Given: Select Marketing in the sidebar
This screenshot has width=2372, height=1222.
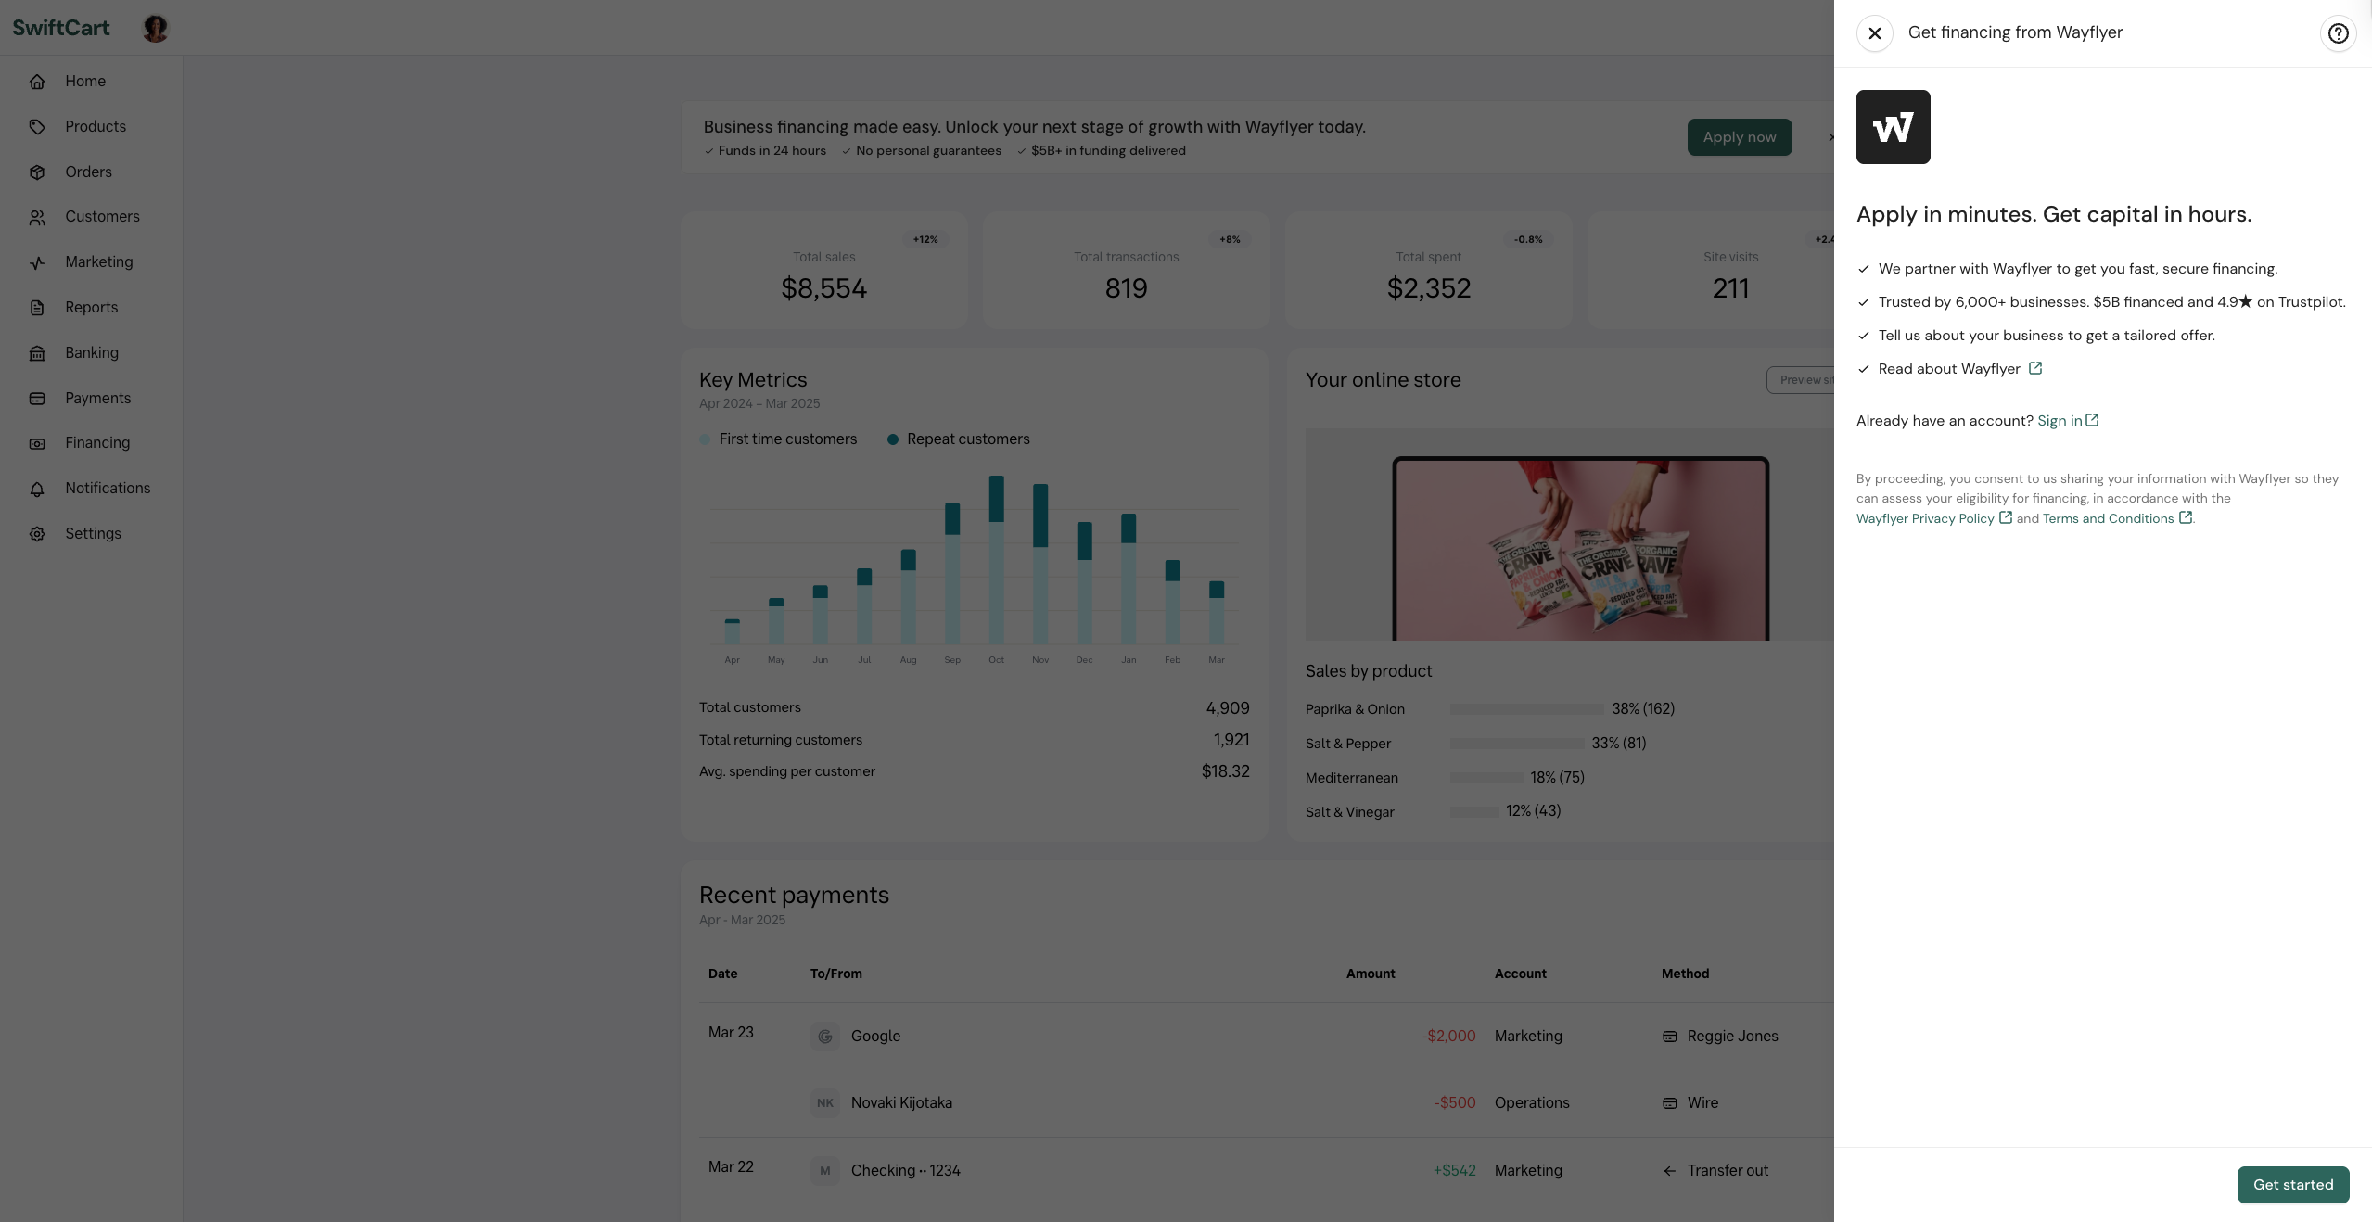Looking at the screenshot, I should (99, 262).
